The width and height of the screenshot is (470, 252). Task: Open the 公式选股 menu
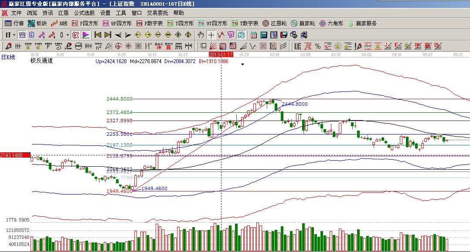[84, 13]
